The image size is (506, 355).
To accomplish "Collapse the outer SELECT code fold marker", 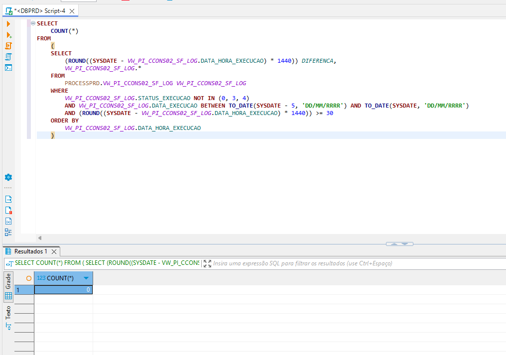I will 33,23.
